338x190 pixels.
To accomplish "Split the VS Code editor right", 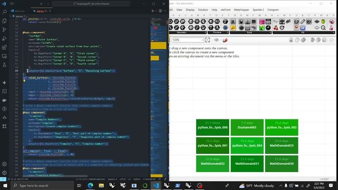I will coord(160,11).
